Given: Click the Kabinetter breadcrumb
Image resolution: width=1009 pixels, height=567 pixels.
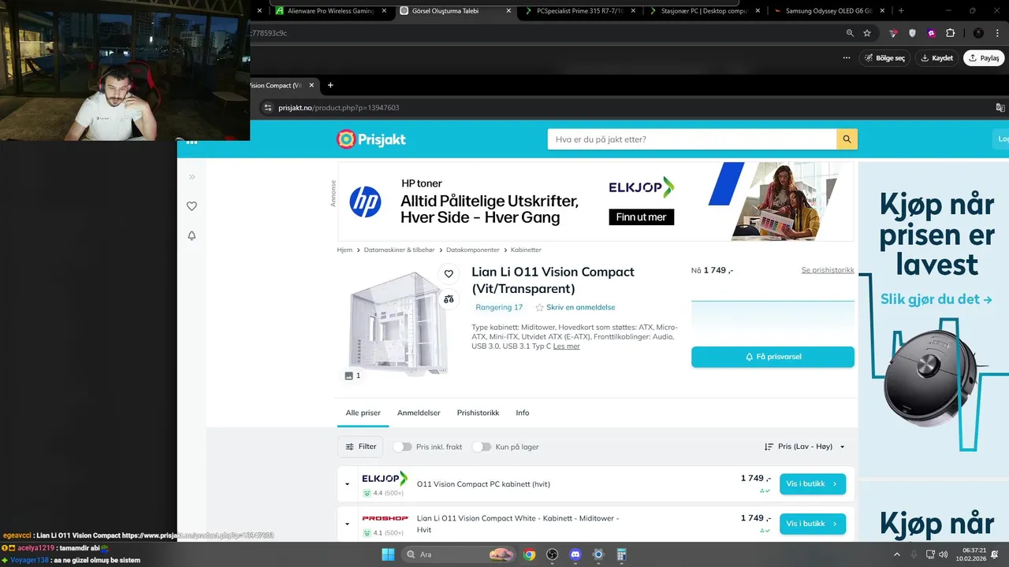Looking at the screenshot, I should (x=526, y=250).
